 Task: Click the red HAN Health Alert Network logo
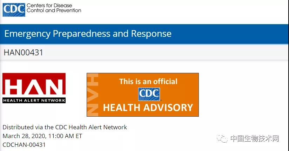coord(34,88)
